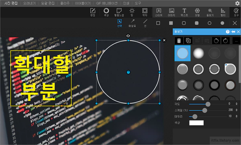Image resolution: width=241 pixels, height=145 pixels.
Task: Choose the thick black ring magnifier style
Action: 214,85
